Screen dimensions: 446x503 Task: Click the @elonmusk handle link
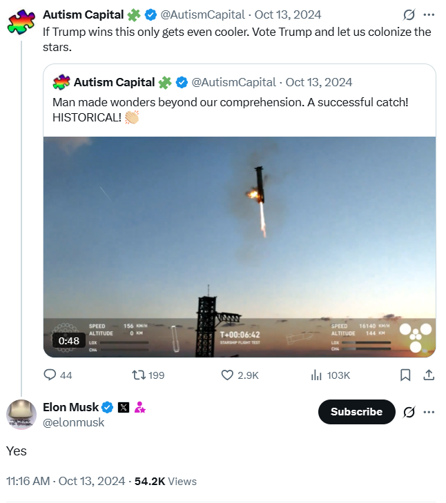[x=74, y=422]
